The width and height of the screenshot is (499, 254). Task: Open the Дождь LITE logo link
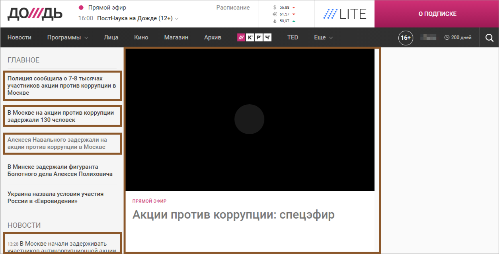[x=345, y=14]
